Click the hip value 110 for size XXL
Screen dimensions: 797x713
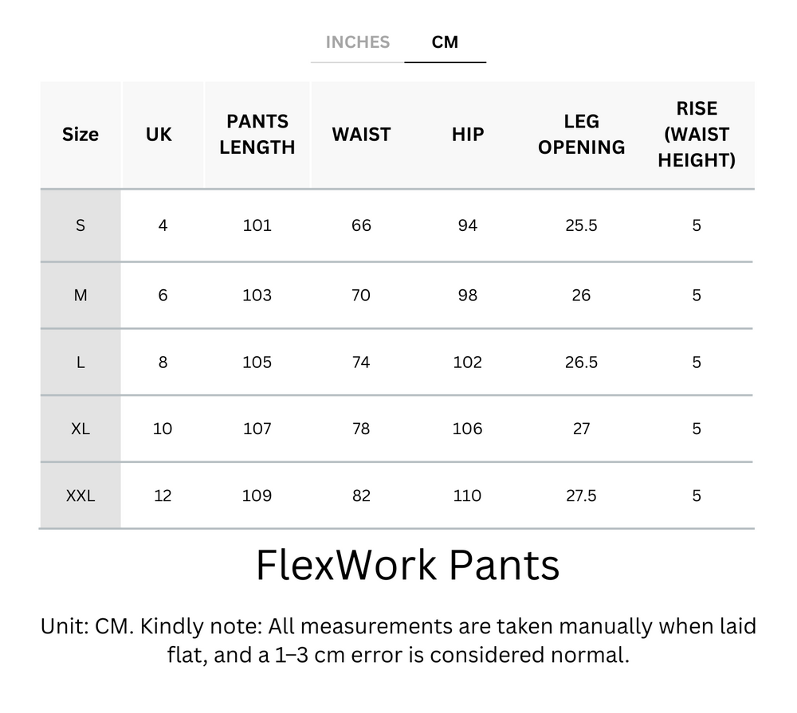(467, 496)
